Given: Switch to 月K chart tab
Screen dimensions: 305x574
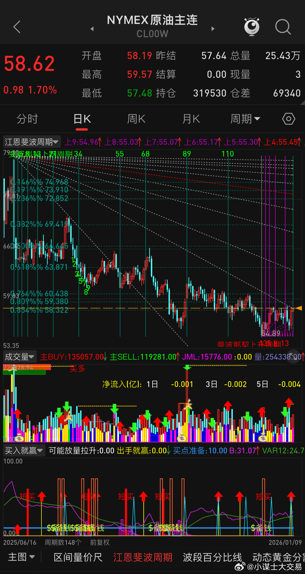Looking at the screenshot, I should (191, 119).
